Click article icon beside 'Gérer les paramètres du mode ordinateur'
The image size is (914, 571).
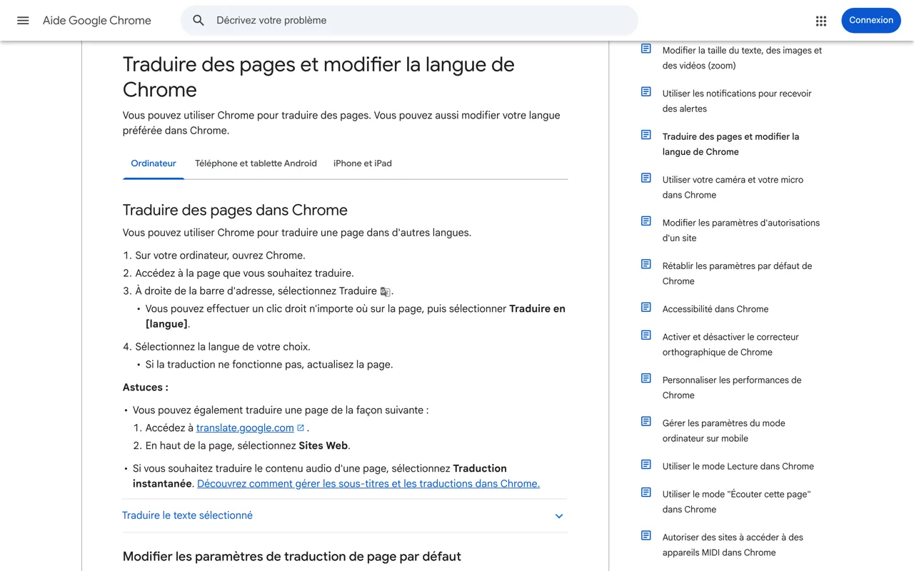(x=646, y=422)
